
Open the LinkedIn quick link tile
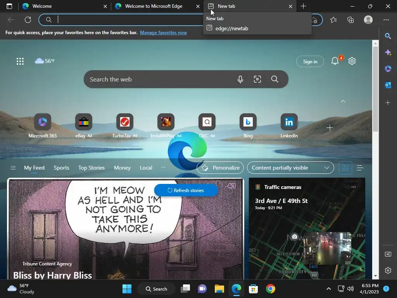click(x=289, y=126)
